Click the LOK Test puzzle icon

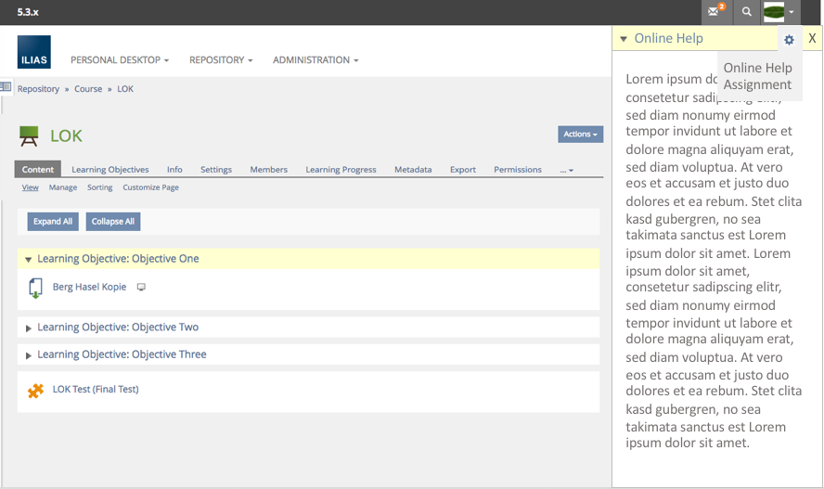35,391
